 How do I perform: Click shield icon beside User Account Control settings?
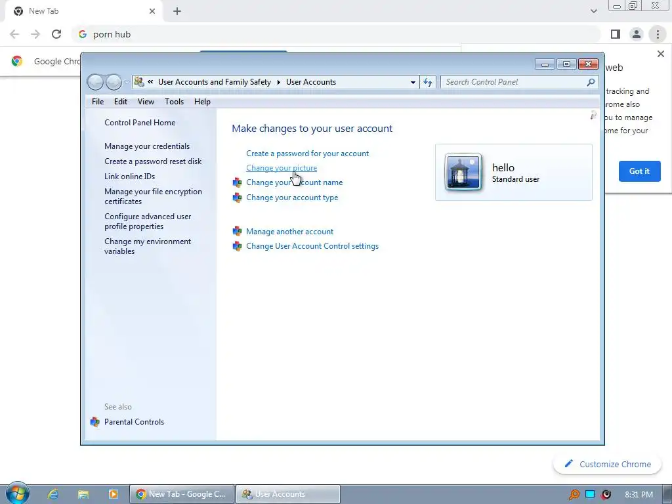click(x=237, y=247)
